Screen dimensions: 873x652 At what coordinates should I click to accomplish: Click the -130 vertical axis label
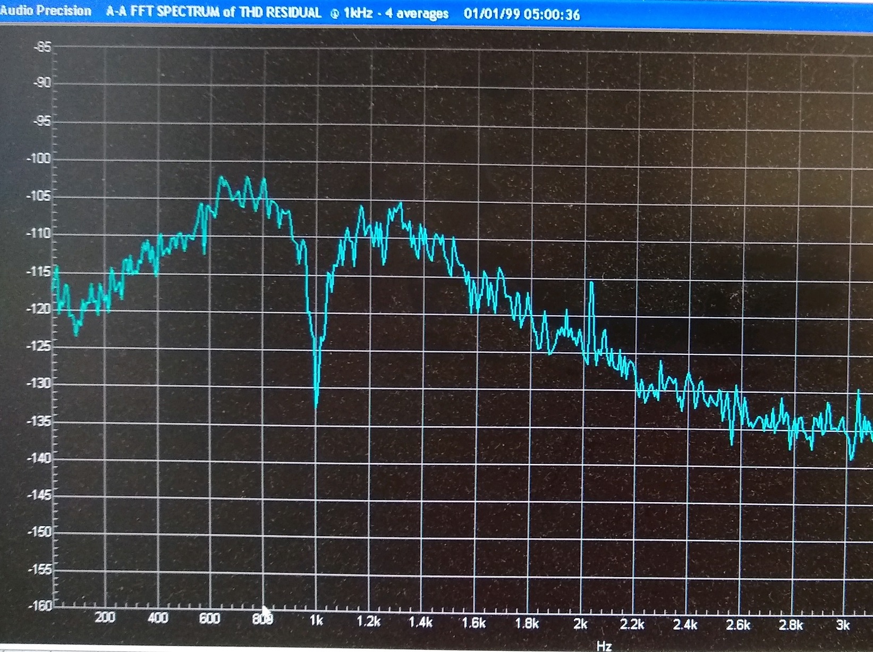(x=39, y=383)
